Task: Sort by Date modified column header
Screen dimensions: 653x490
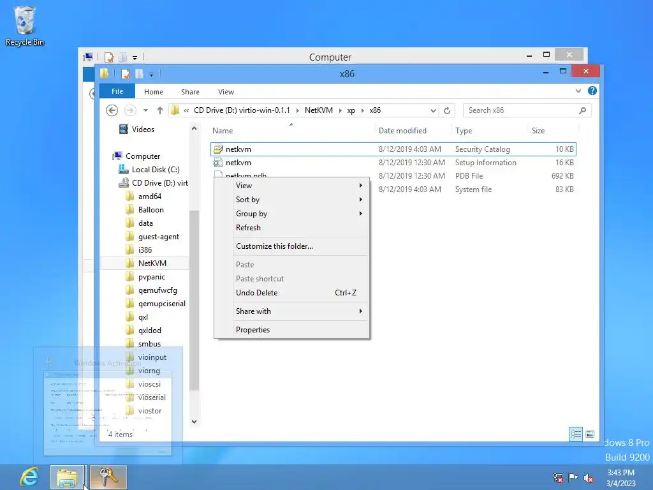Action: 402,130
